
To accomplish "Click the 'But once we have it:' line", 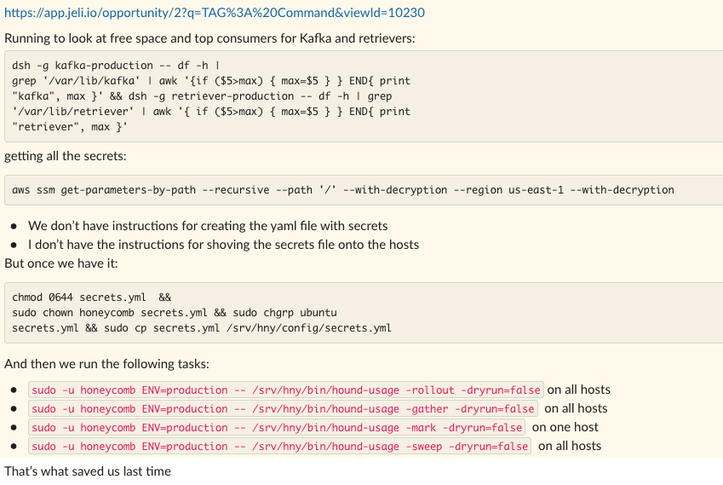I will 61,263.
